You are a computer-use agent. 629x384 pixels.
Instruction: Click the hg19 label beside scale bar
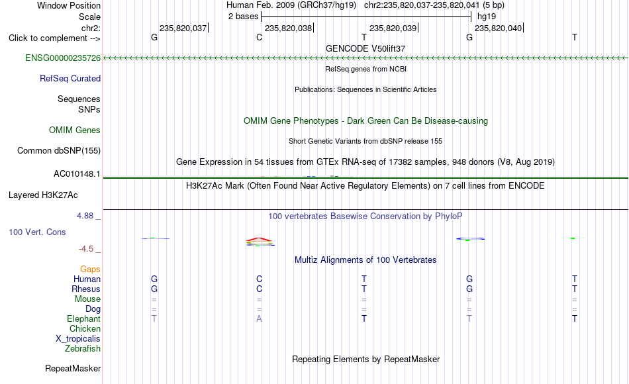487,17
